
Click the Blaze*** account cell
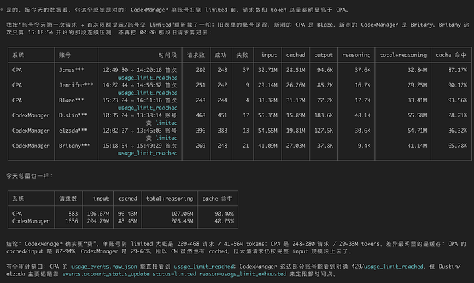[x=71, y=100]
